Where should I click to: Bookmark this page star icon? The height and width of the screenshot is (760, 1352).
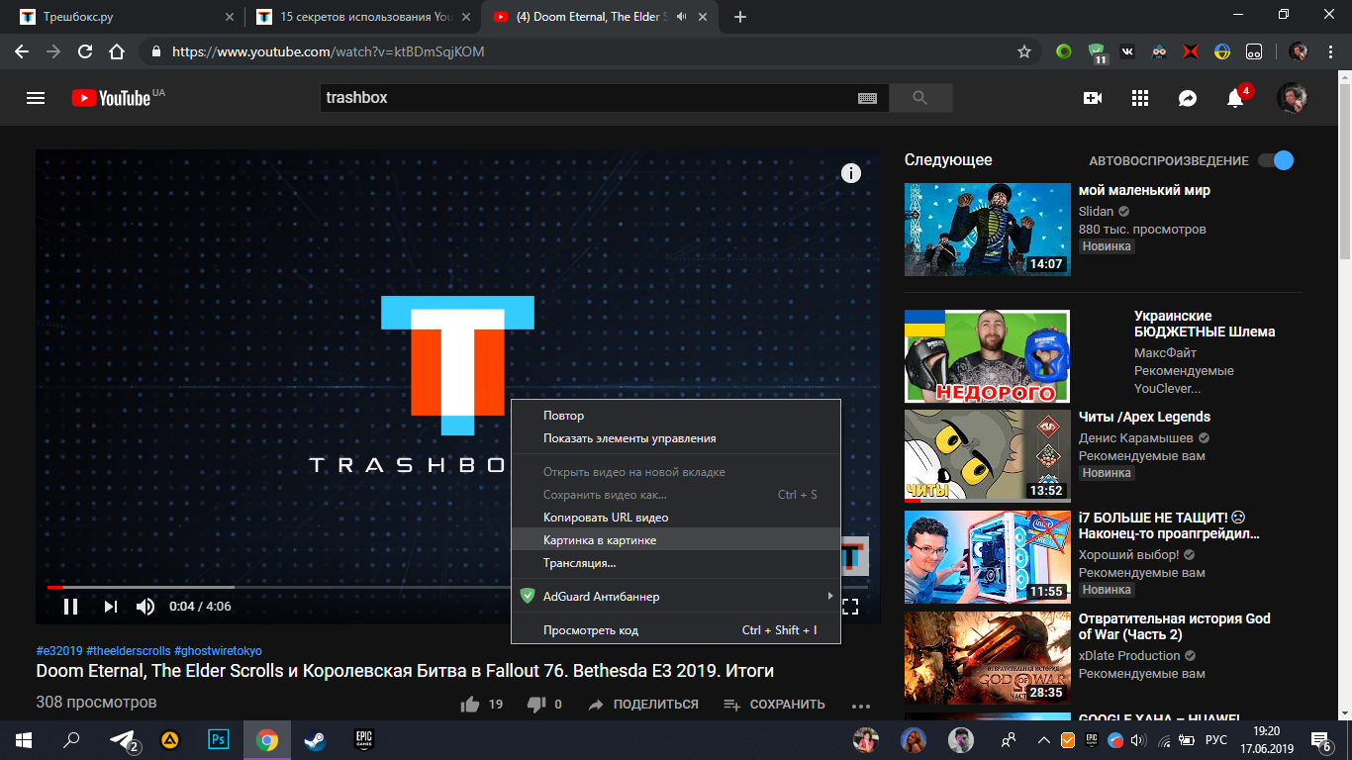[x=1024, y=51]
